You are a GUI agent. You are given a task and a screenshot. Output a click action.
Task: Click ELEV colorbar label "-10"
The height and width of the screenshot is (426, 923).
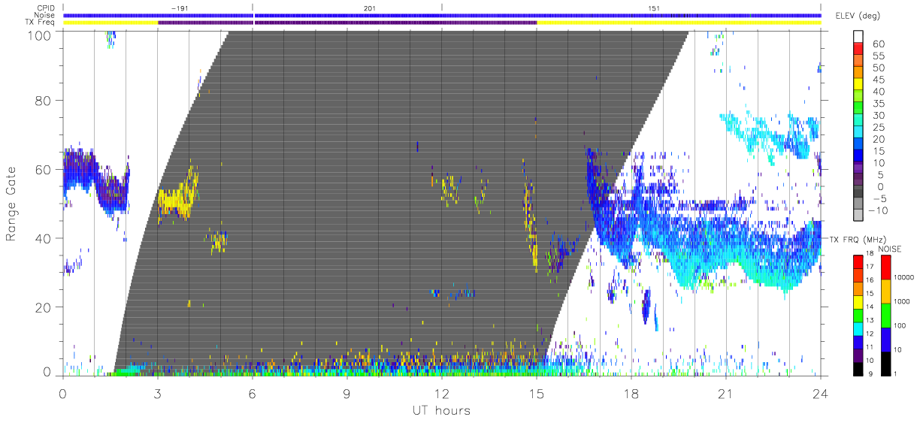coord(876,210)
